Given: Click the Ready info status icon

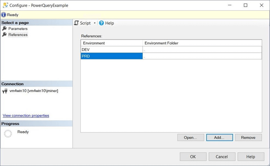Looking at the screenshot, I should (x=4, y=15).
